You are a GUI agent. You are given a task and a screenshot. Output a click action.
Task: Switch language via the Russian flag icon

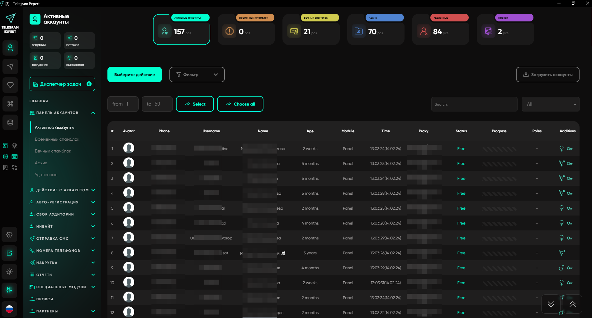[x=9, y=309]
